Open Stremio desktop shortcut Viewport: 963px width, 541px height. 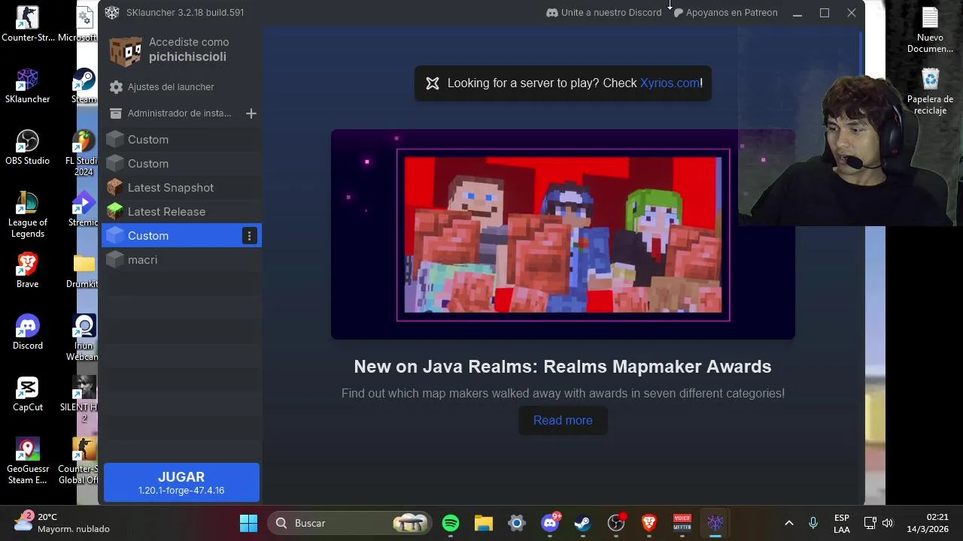click(x=84, y=209)
